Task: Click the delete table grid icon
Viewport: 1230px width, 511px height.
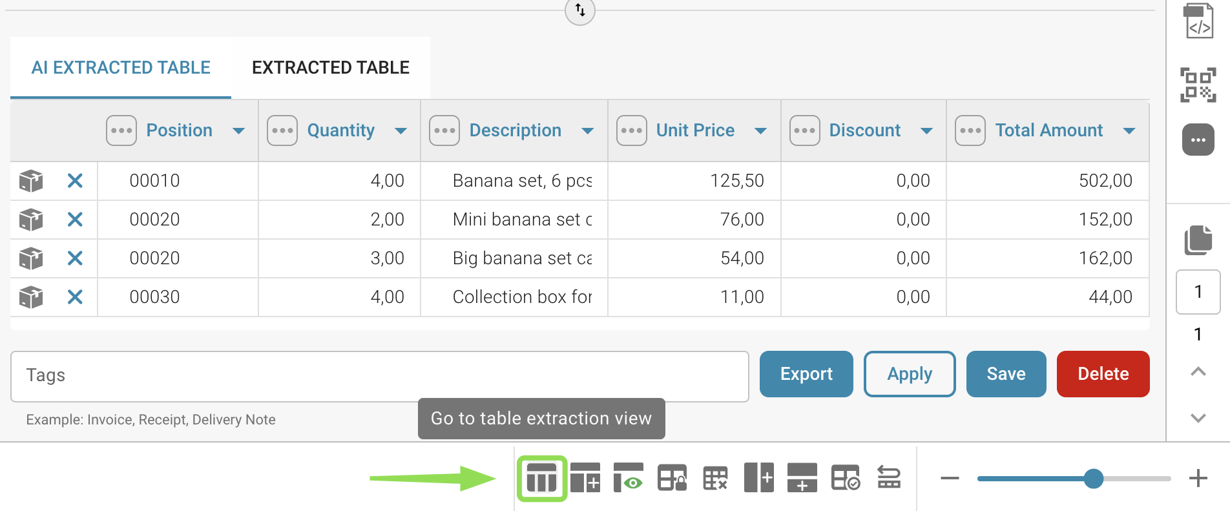Action: (x=715, y=479)
